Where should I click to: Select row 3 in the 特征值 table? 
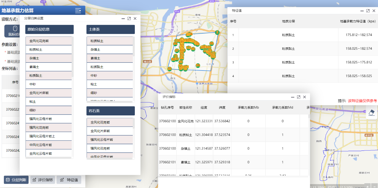pos(302,62)
